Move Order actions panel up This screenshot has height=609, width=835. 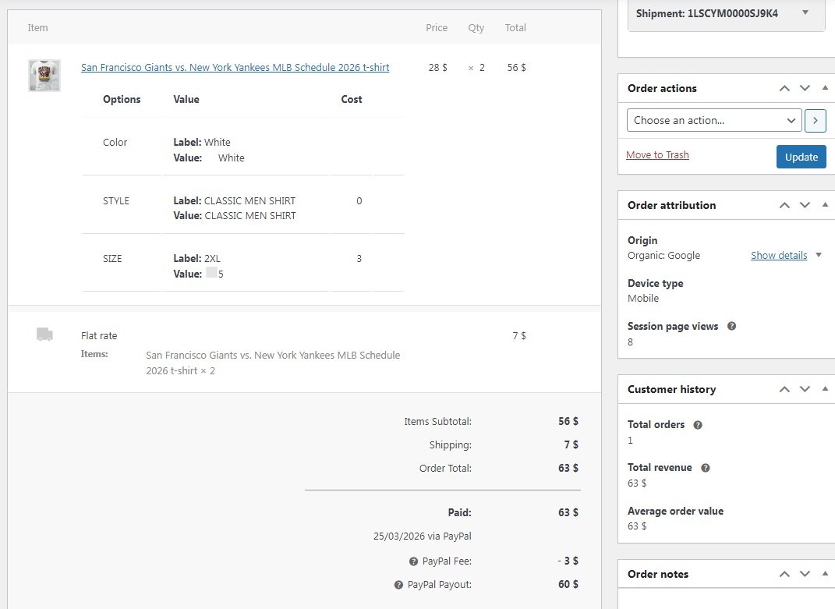[x=785, y=88]
